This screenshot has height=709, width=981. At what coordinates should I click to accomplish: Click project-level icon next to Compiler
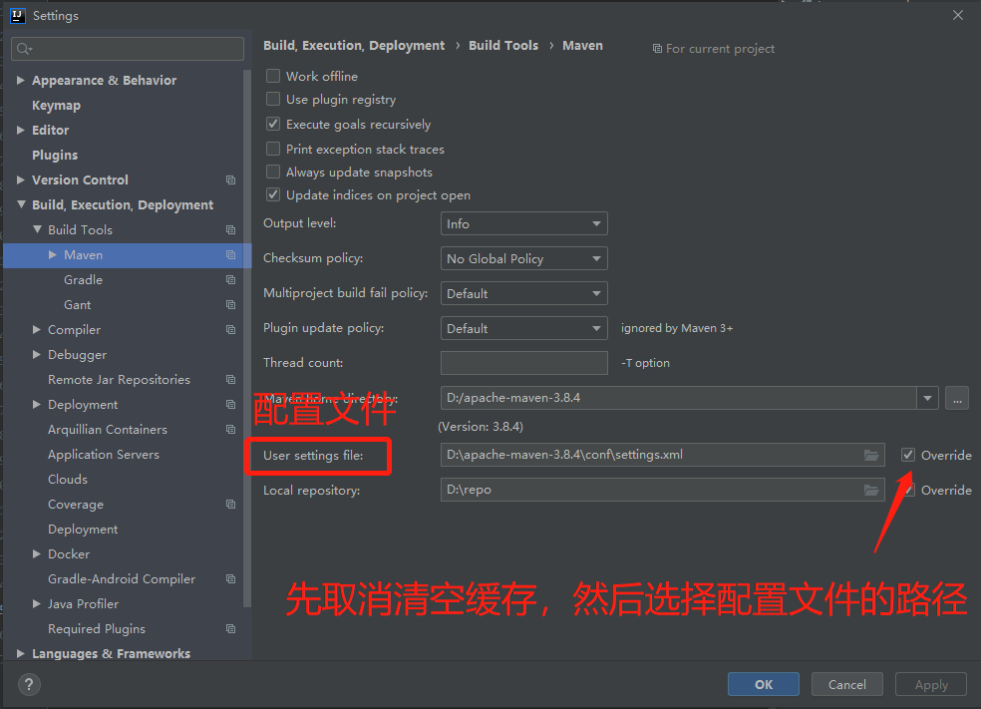[x=231, y=330]
